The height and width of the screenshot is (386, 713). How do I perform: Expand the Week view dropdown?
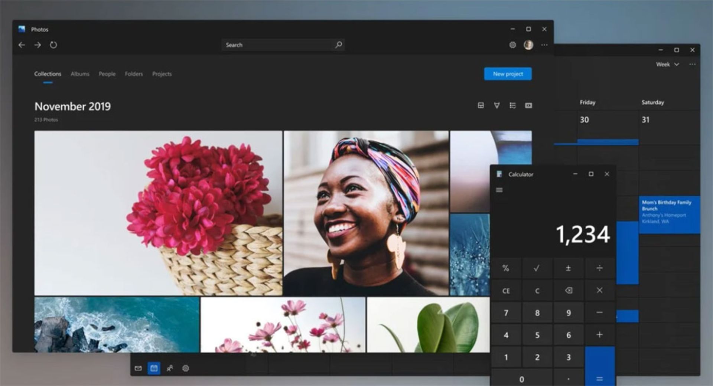pos(667,65)
